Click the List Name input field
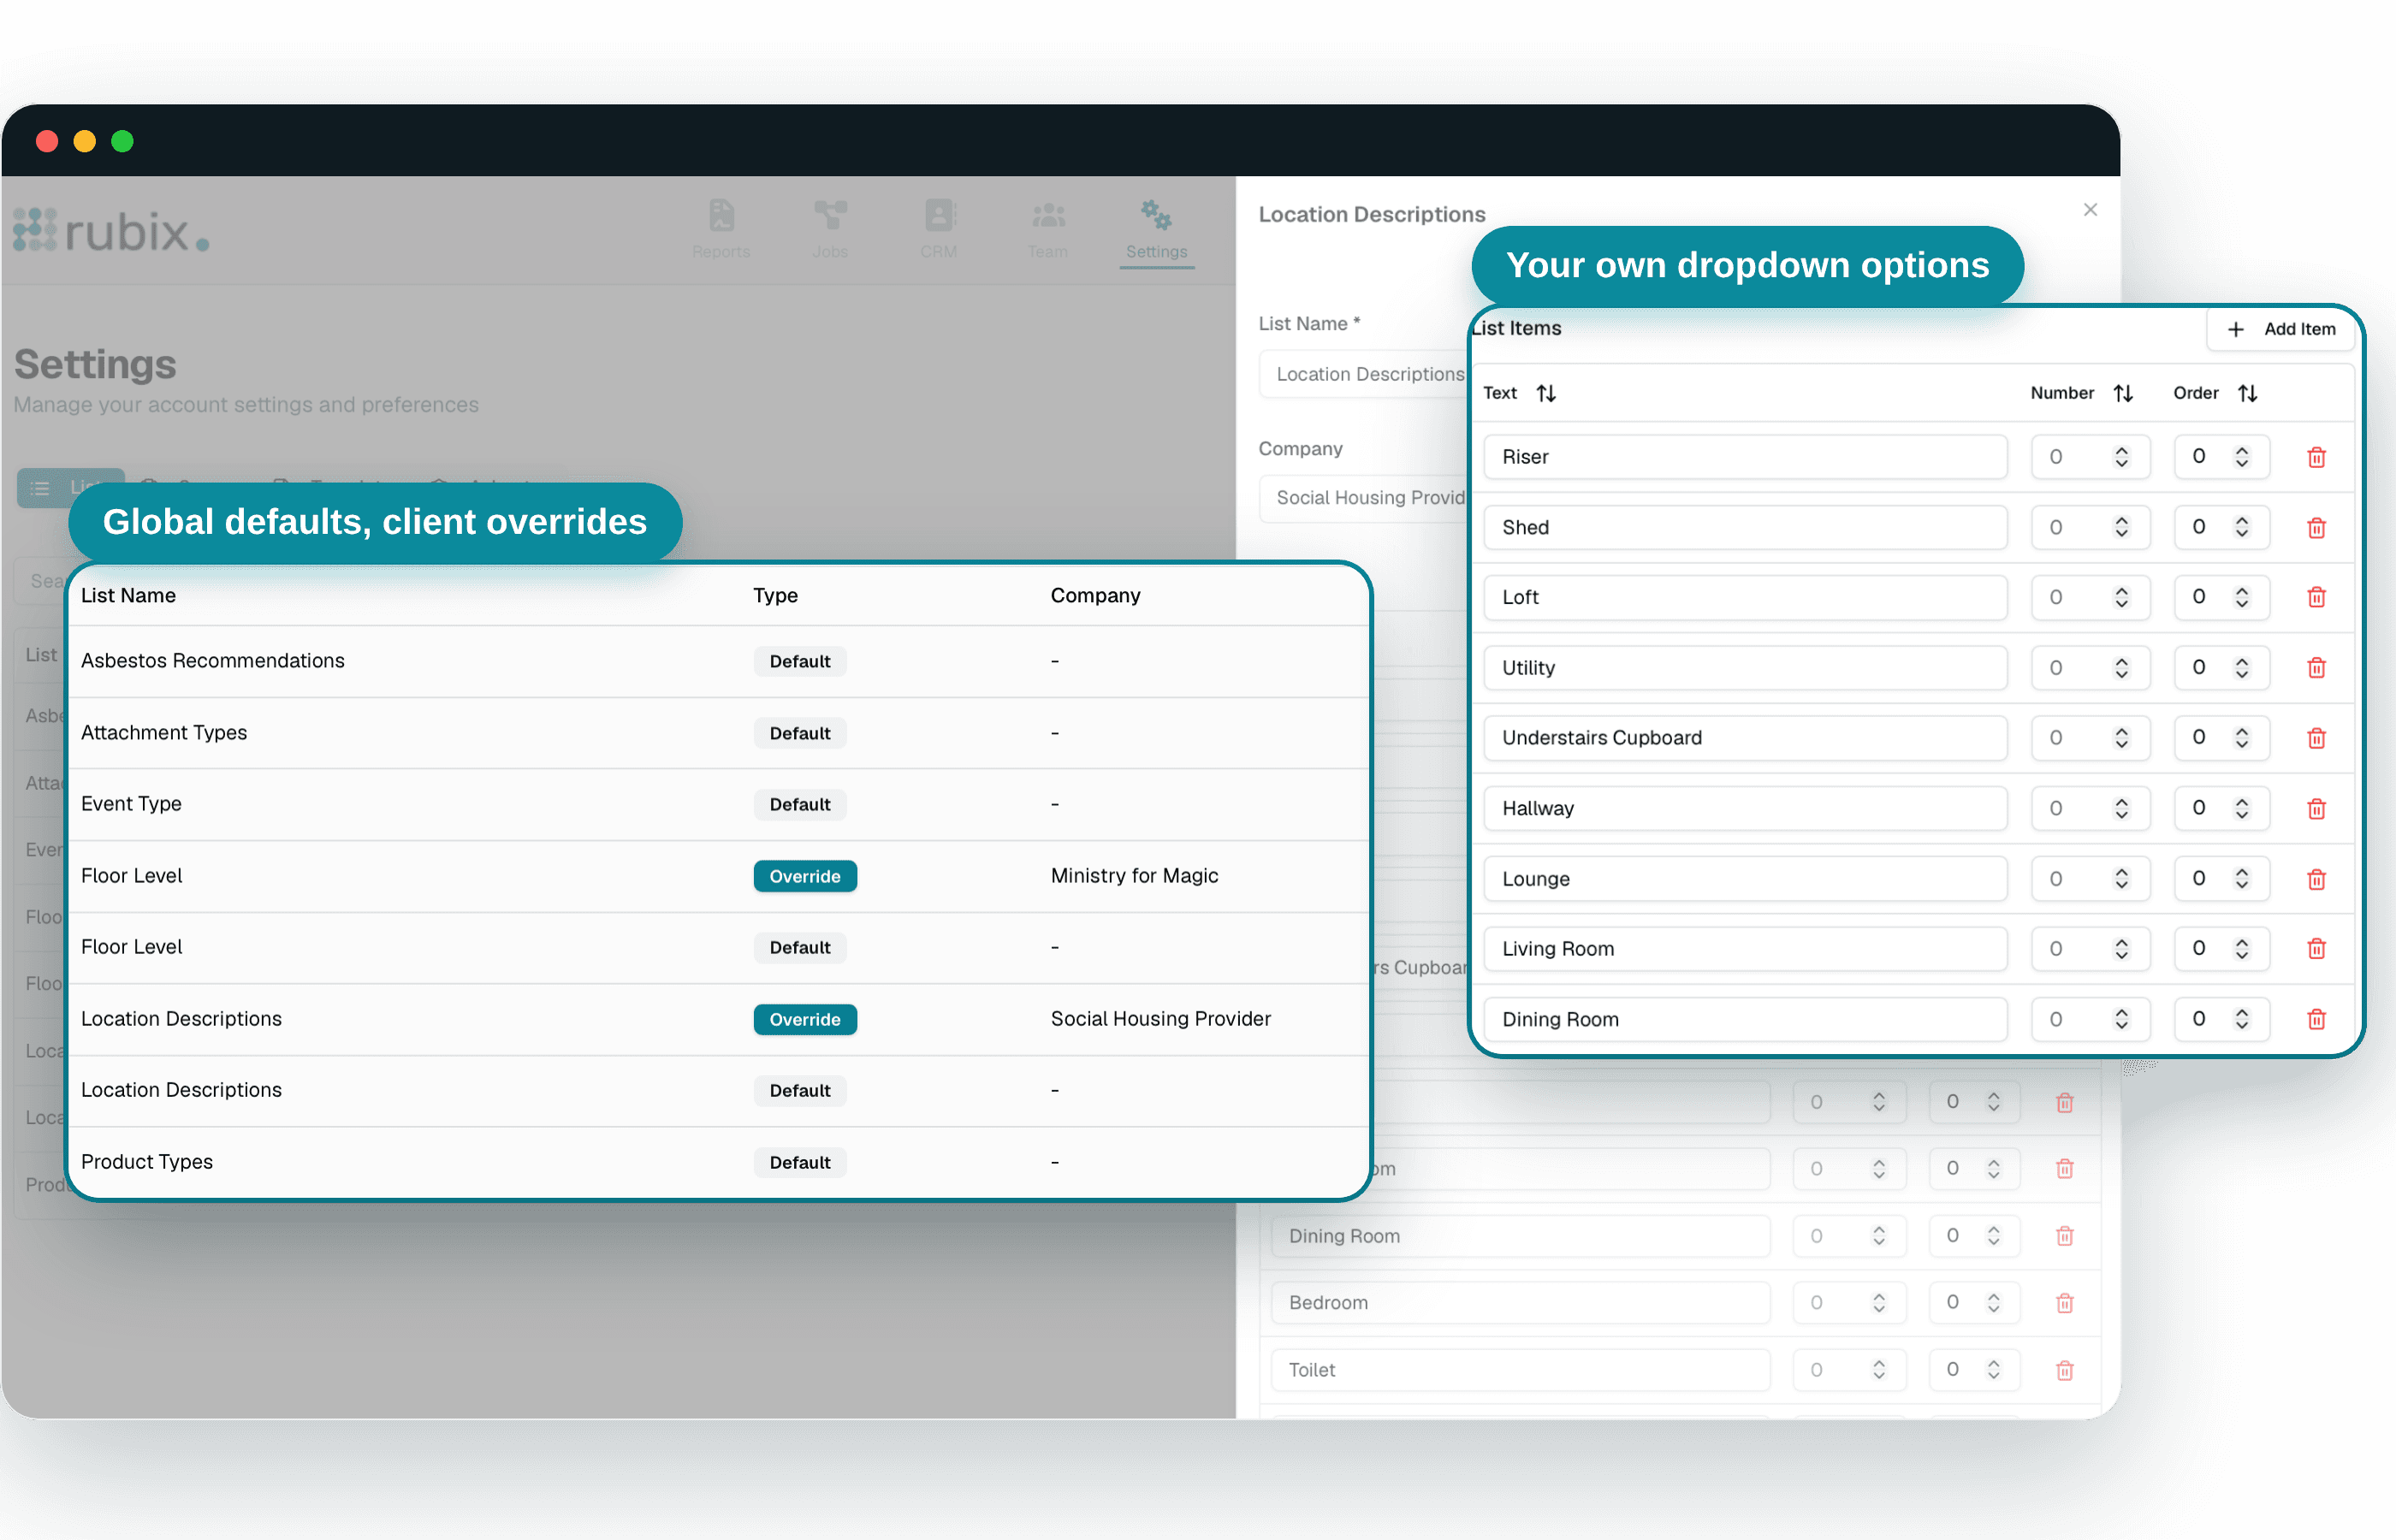The height and width of the screenshot is (1540, 2396). [x=1365, y=374]
